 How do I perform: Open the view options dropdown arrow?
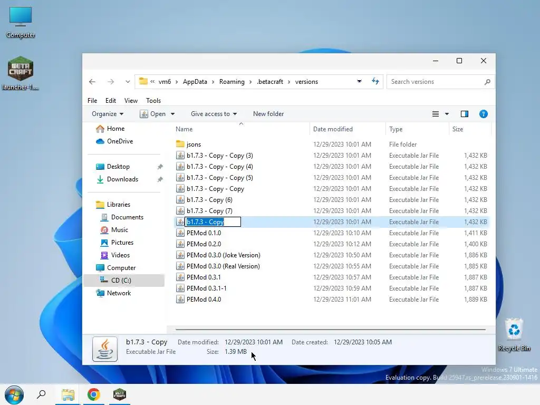pos(447,114)
